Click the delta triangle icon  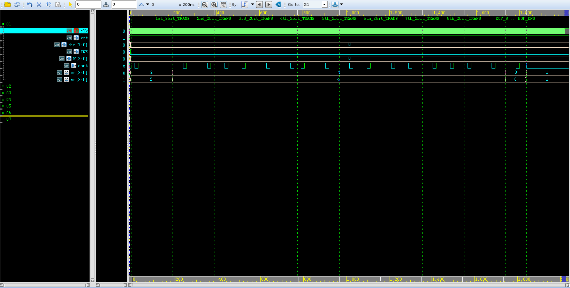point(141,5)
